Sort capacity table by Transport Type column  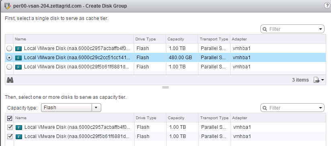[x=214, y=118]
